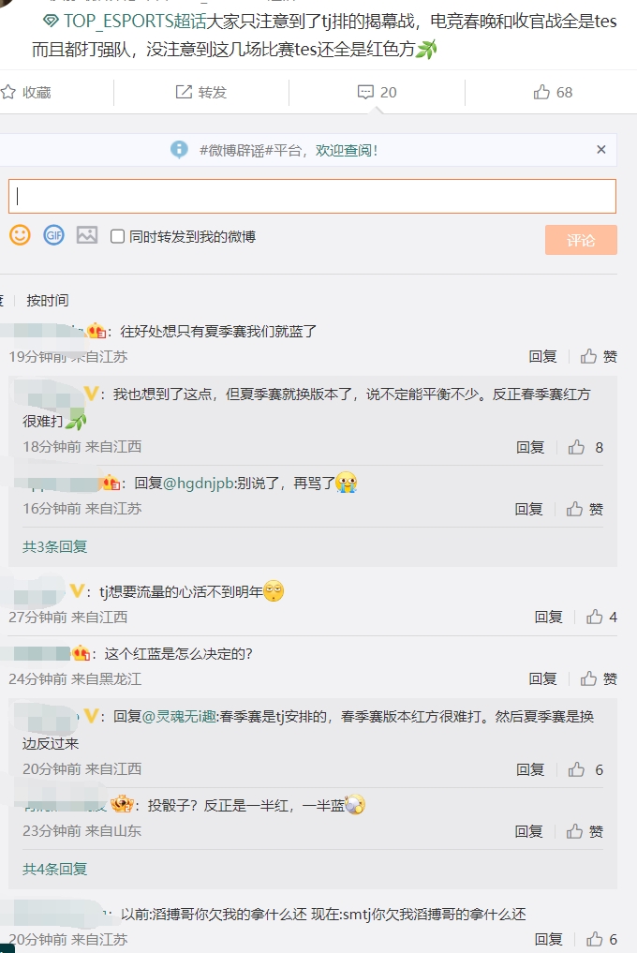The height and width of the screenshot is (953, 637).
Task: Sort comments by 按时间
Action: pos(47,300)
